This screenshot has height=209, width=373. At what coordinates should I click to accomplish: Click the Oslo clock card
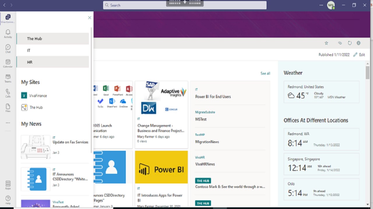click(321, 189)
